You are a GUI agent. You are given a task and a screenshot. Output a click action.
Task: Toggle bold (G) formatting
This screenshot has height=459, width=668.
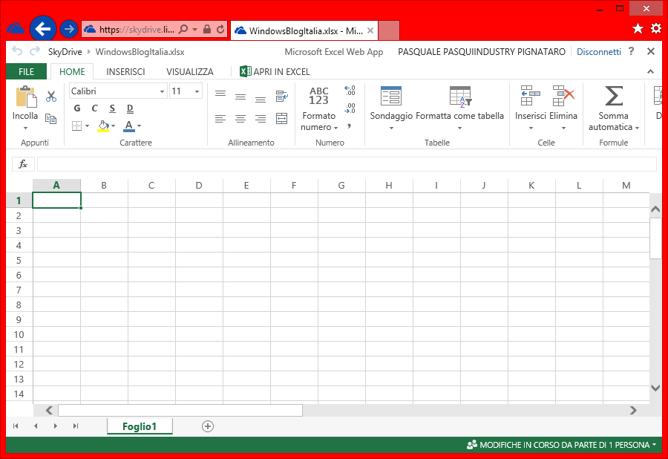point(77,108)
